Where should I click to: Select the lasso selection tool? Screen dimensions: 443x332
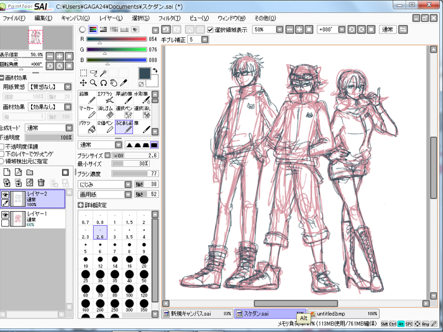tap(94, 73)
